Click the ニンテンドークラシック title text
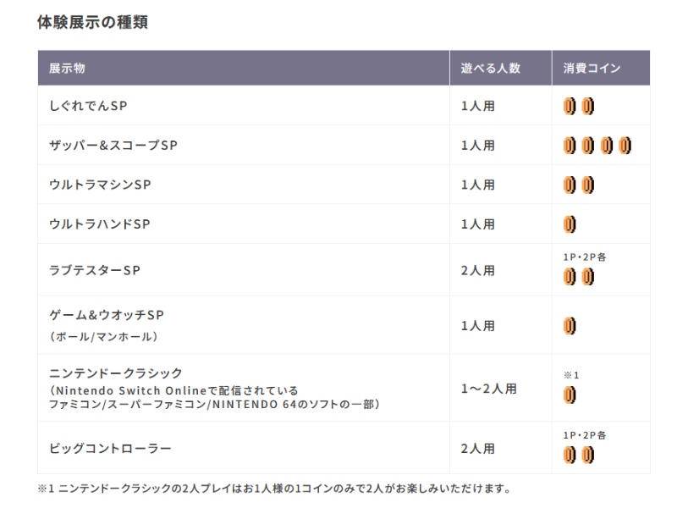 (116, 373)
